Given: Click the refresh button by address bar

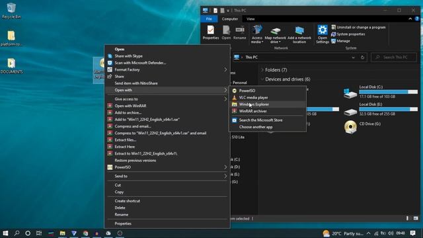Looking at the screenshot, I should 362,58.
